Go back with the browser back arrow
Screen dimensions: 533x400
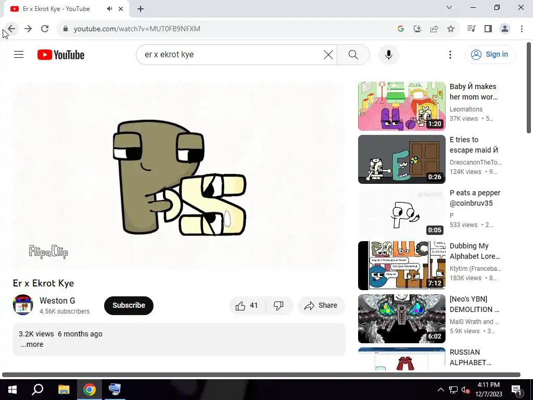(x=11, y=29)
